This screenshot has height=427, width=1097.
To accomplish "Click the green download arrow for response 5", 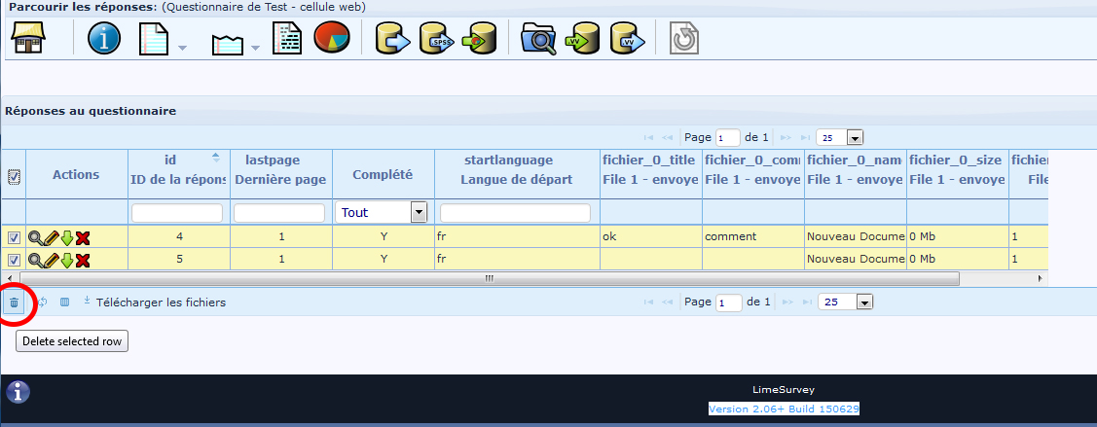I will [67, 260].
